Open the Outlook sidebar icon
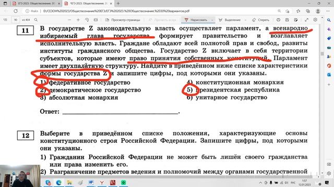 click(329, 75)
